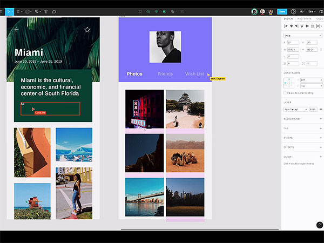Add a Background with plus button
324x243 pixels.
pos(320,119)
